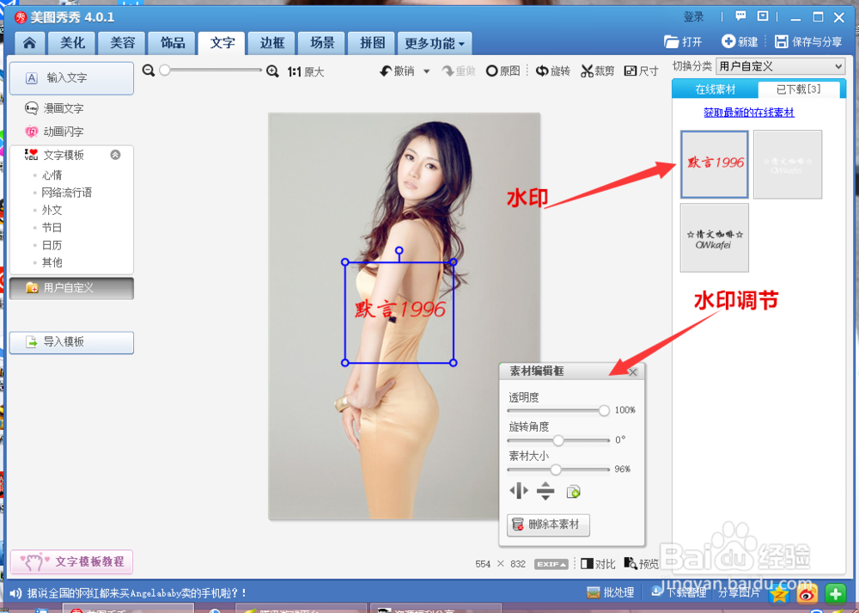This screenshot has height=613, width=859.
Task: Open the Weibo share icon
Action: click(807, 594)
